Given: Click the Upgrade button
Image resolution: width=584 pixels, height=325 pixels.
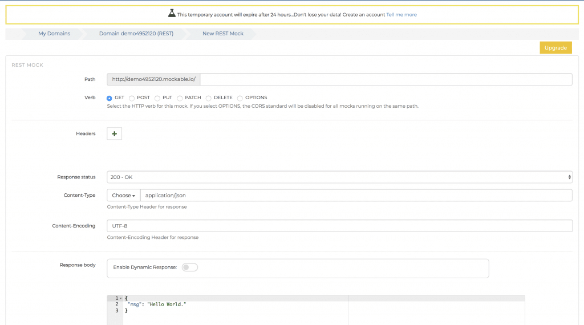Looking at the screenshot, I should [555, 48].
